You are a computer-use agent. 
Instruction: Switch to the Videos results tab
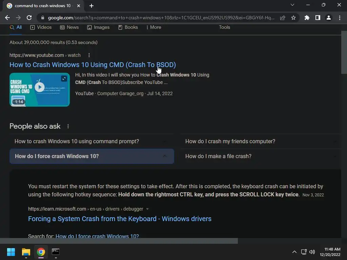point(41,27)
